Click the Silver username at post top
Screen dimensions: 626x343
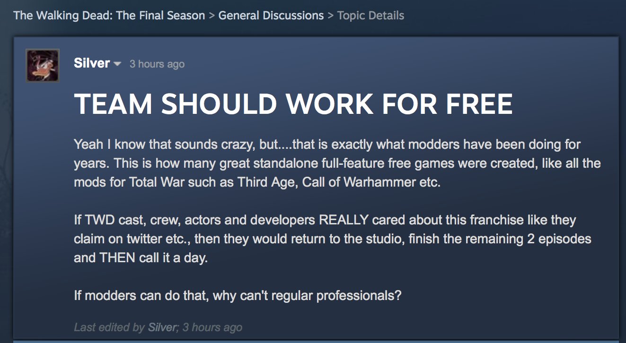(x=92, y=63)
